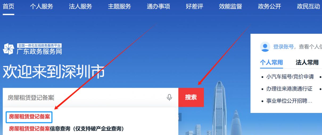Click the red 搜索 search button
Screen dimensions: 322x135
click(x=191, y=97)
